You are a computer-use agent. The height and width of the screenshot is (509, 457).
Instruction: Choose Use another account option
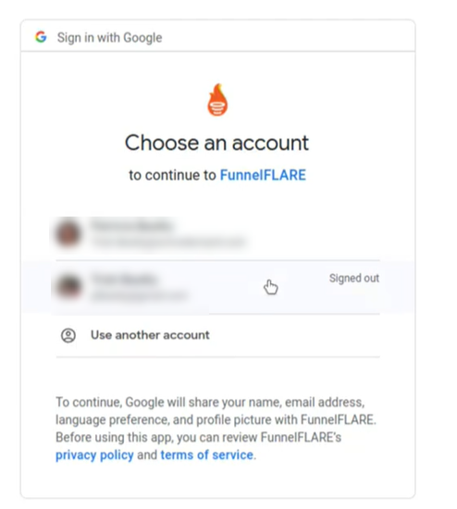point(217,335)
